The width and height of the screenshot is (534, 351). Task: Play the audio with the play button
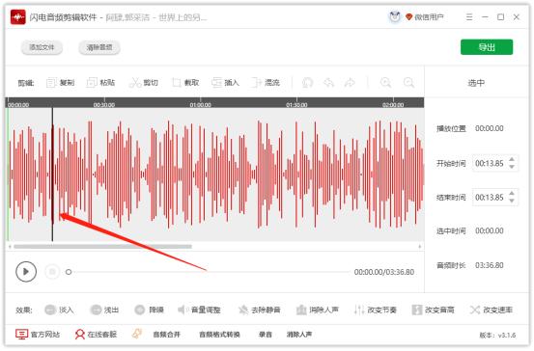[x=26, y=271]
